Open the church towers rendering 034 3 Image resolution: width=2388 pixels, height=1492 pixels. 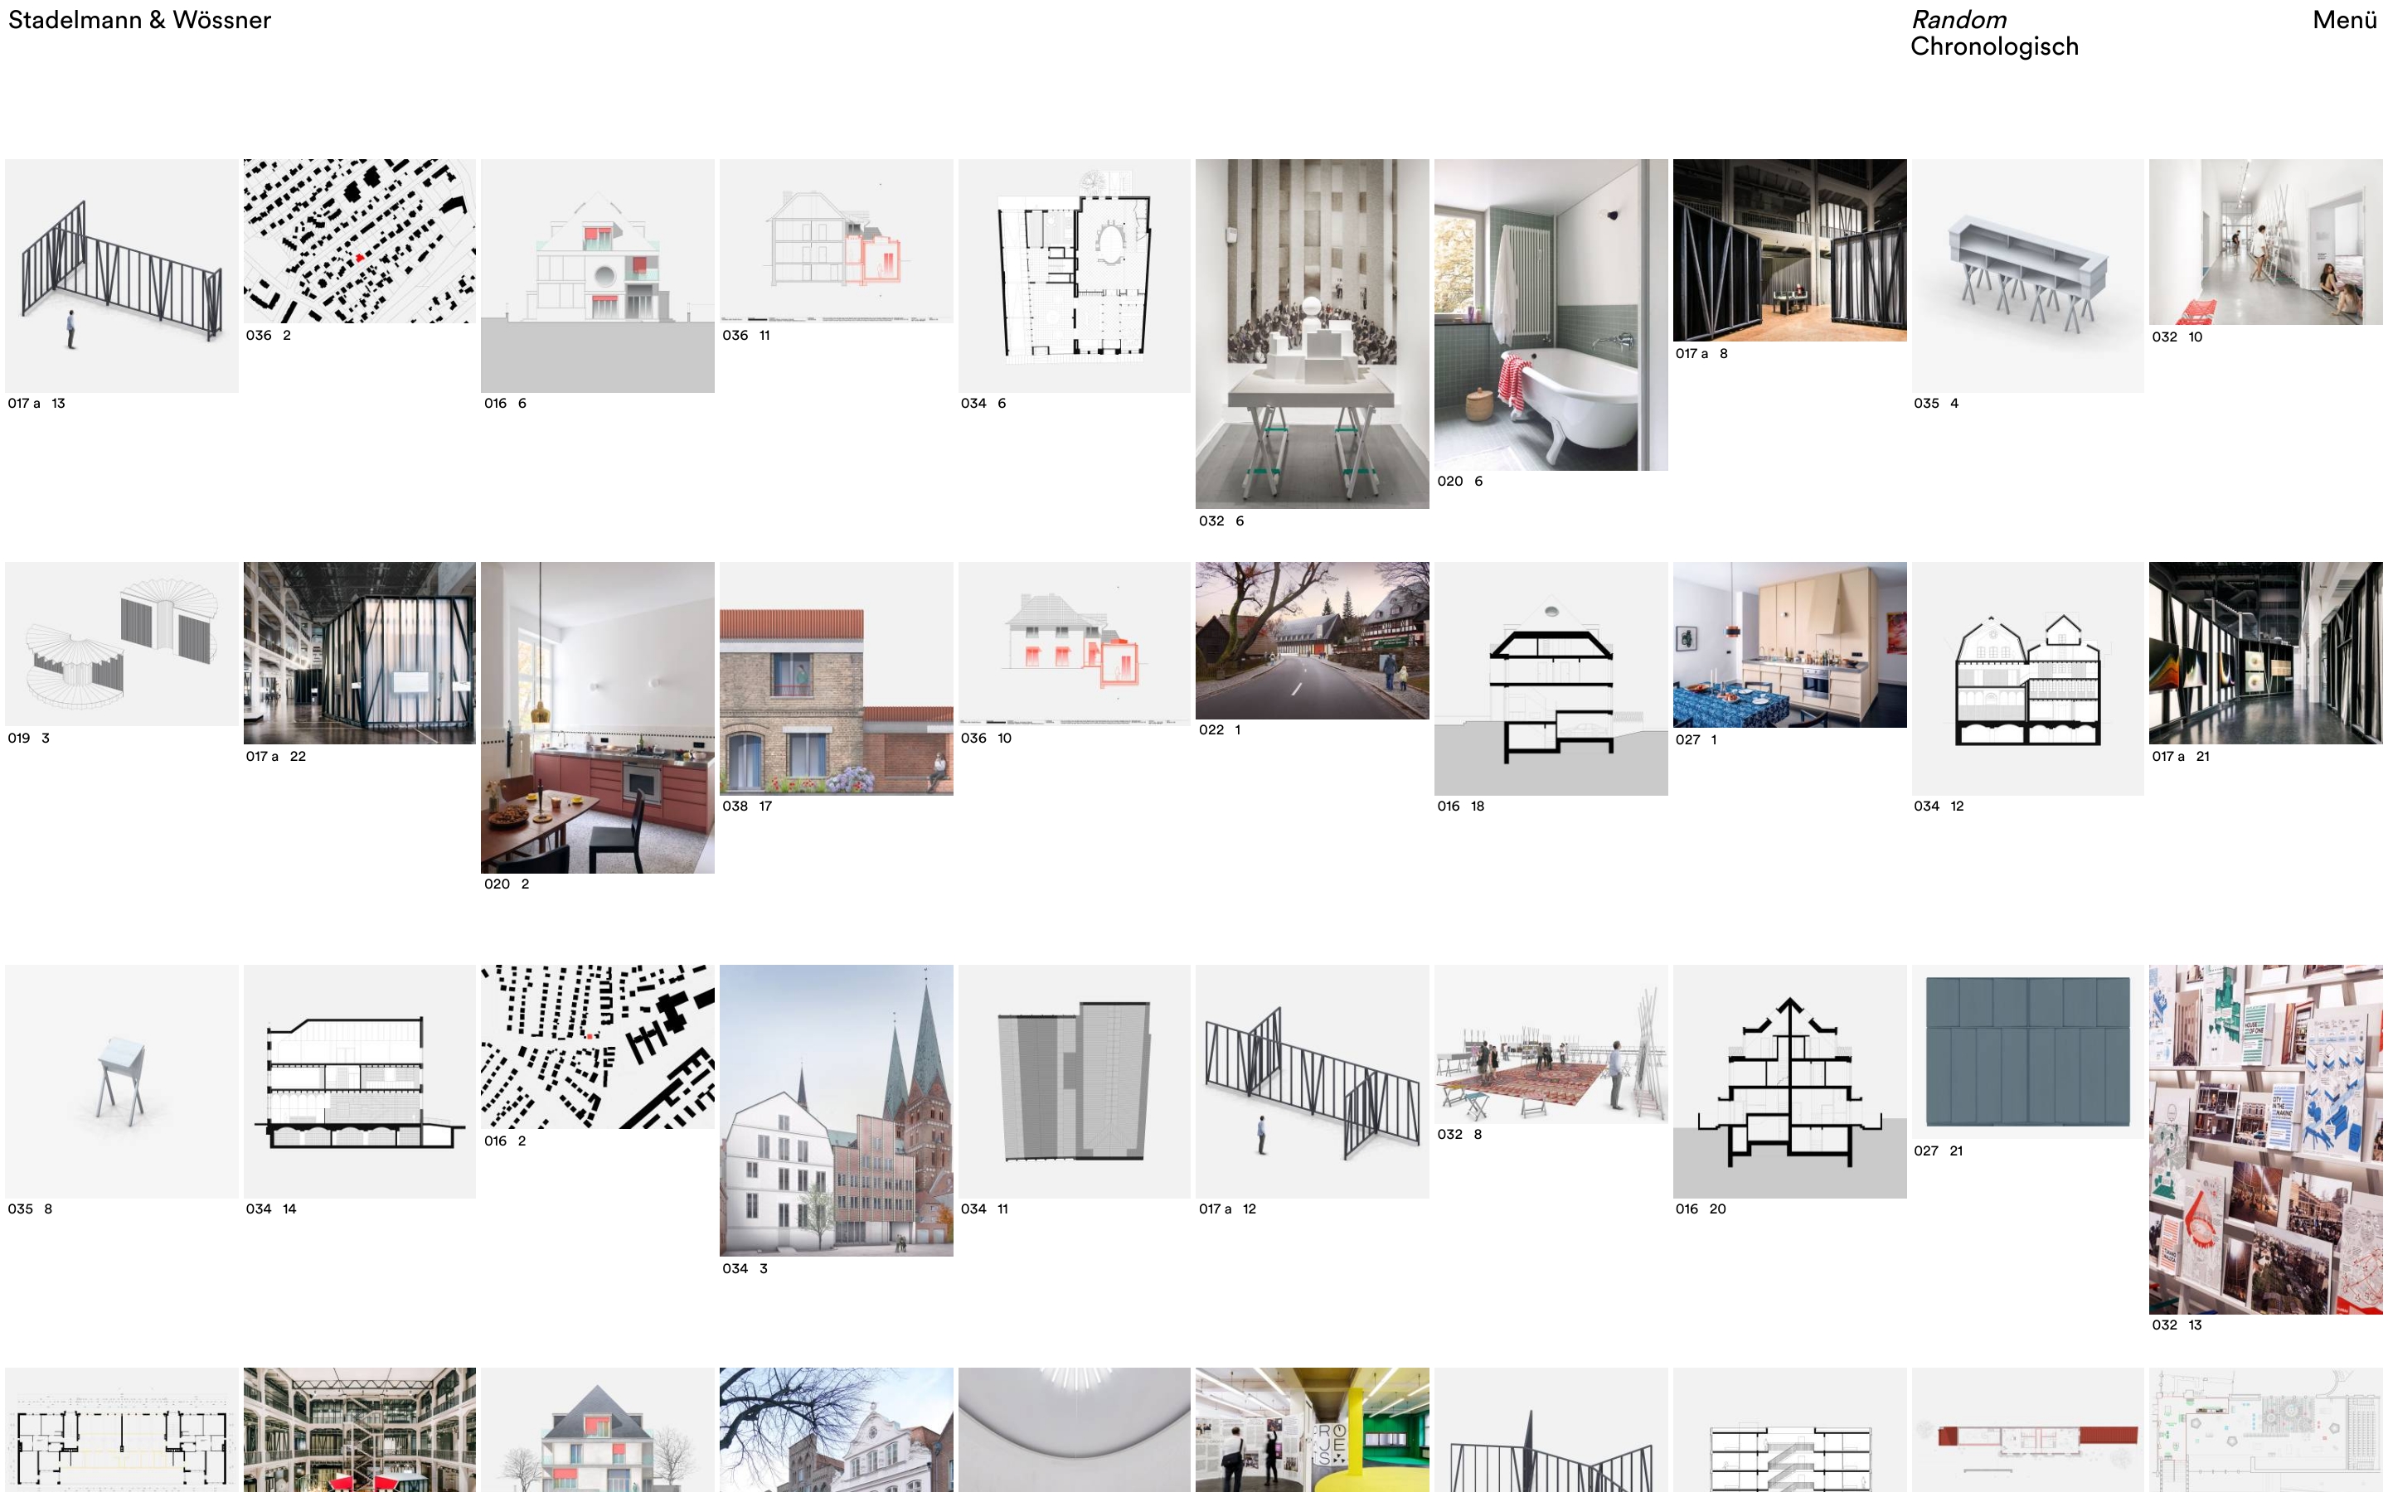[x=836, y=1109]
